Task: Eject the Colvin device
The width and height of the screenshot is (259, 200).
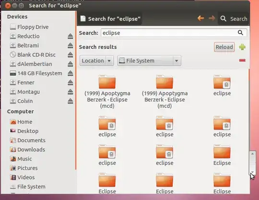Action: pyautogui.click(x=70, y=101)
